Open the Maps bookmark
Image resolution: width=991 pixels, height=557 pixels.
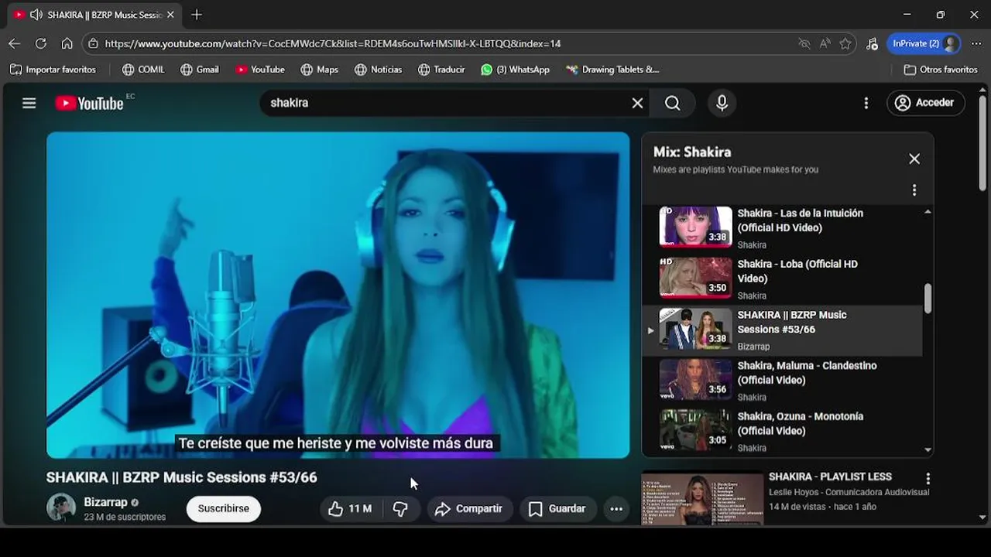(319, 70)
